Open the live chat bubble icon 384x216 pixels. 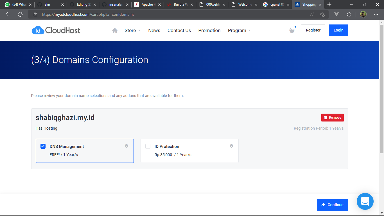[x=365, y=201]
